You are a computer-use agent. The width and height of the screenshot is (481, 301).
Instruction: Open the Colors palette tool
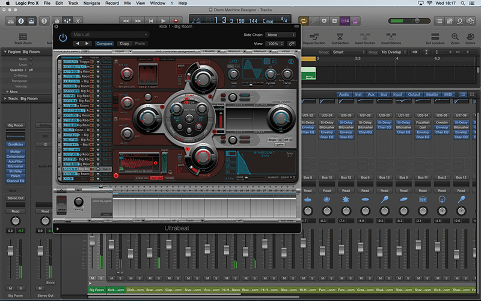pos(470,39)
